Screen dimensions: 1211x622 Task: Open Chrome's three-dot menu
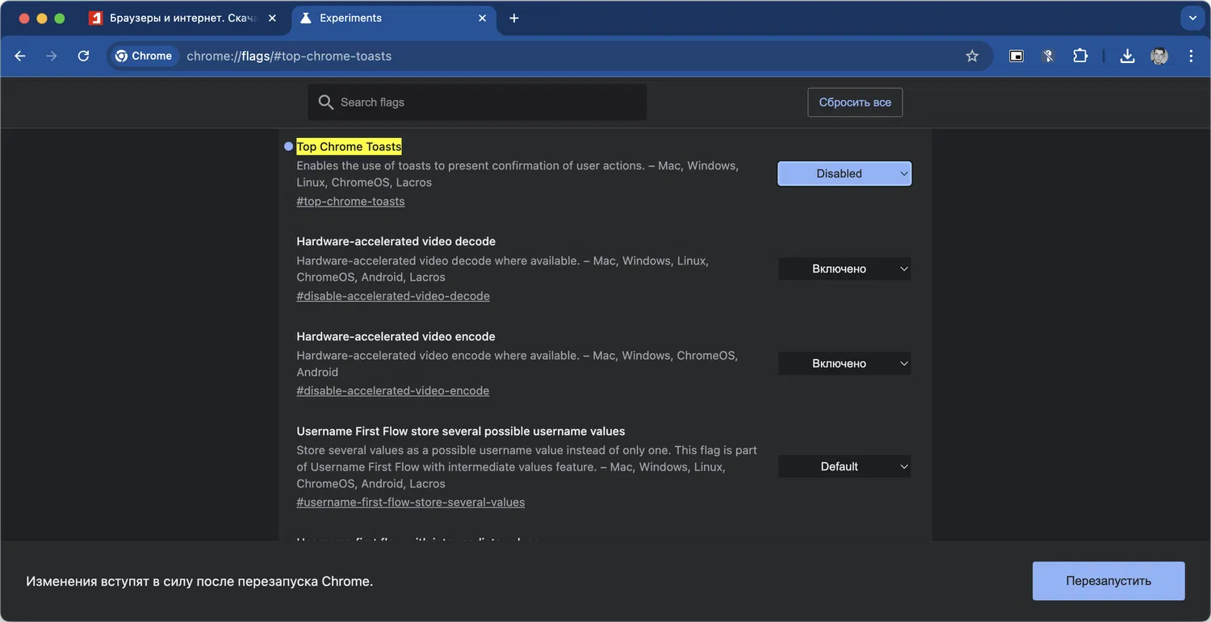tap(1192, 56)
